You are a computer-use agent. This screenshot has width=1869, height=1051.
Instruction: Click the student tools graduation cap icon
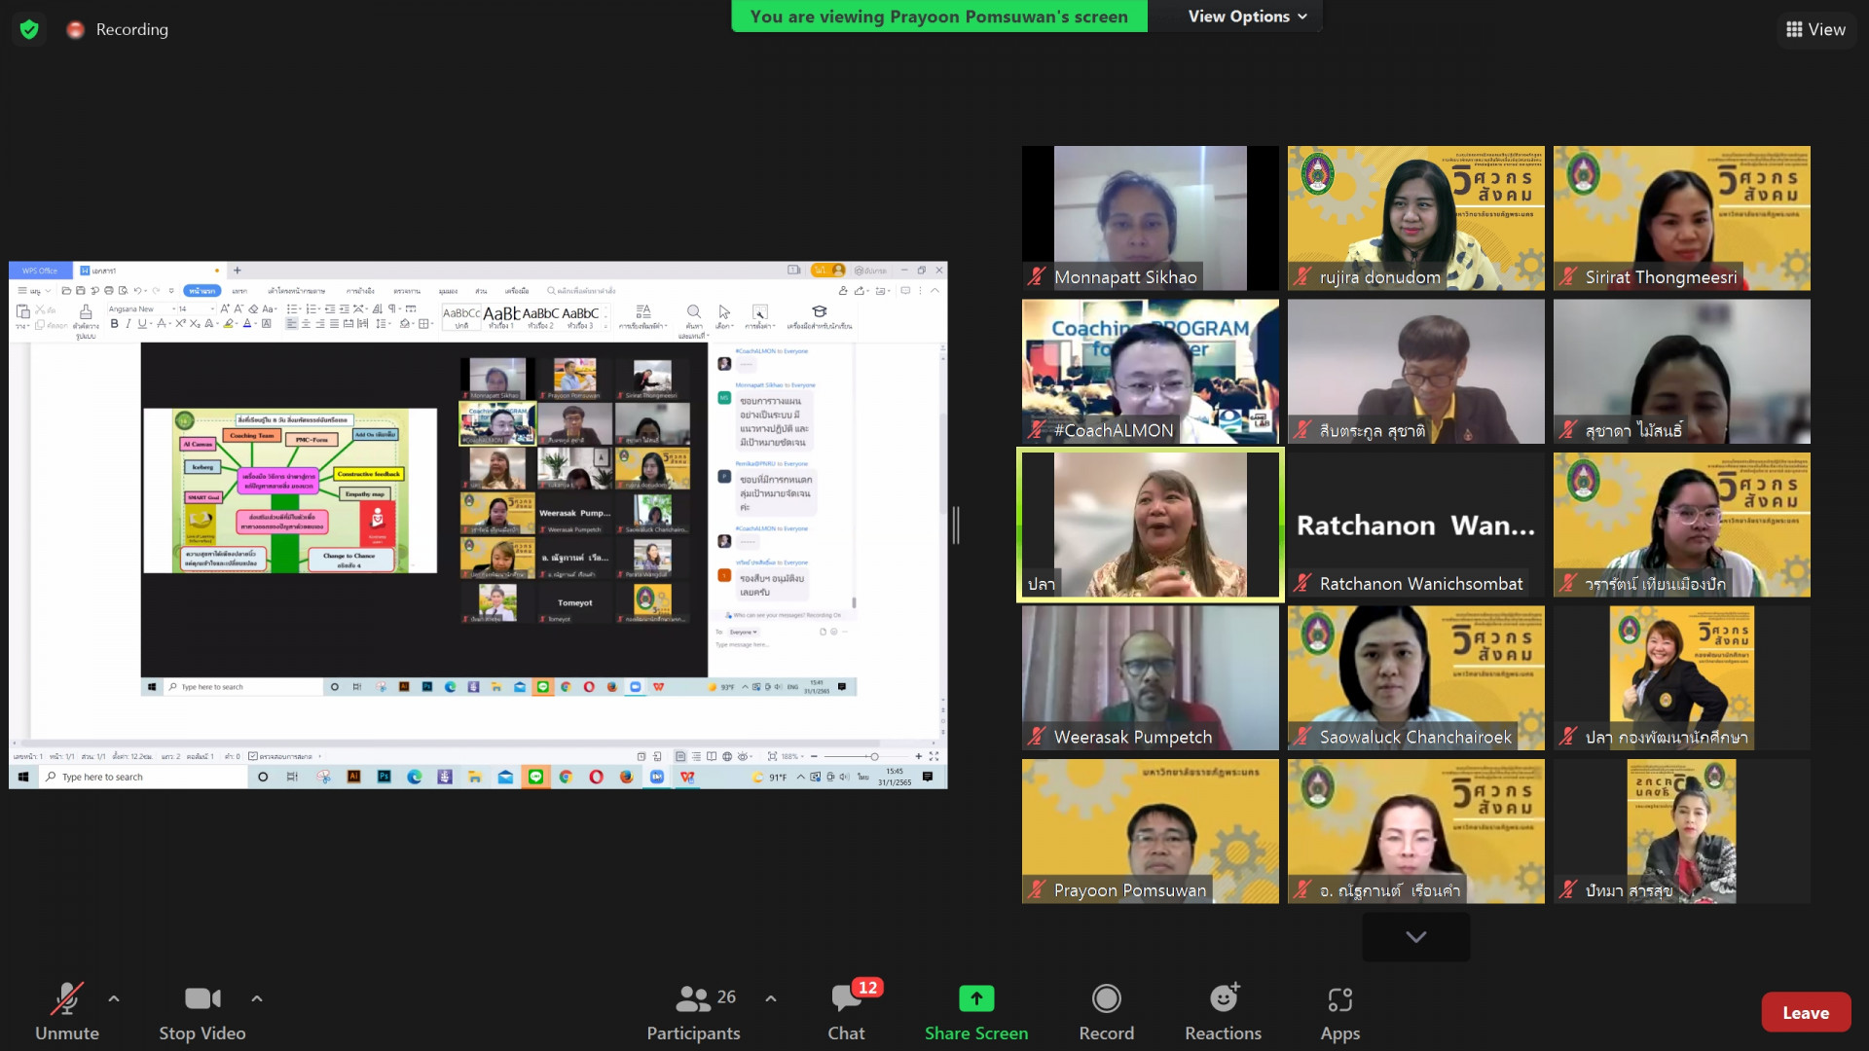point(820,311)
